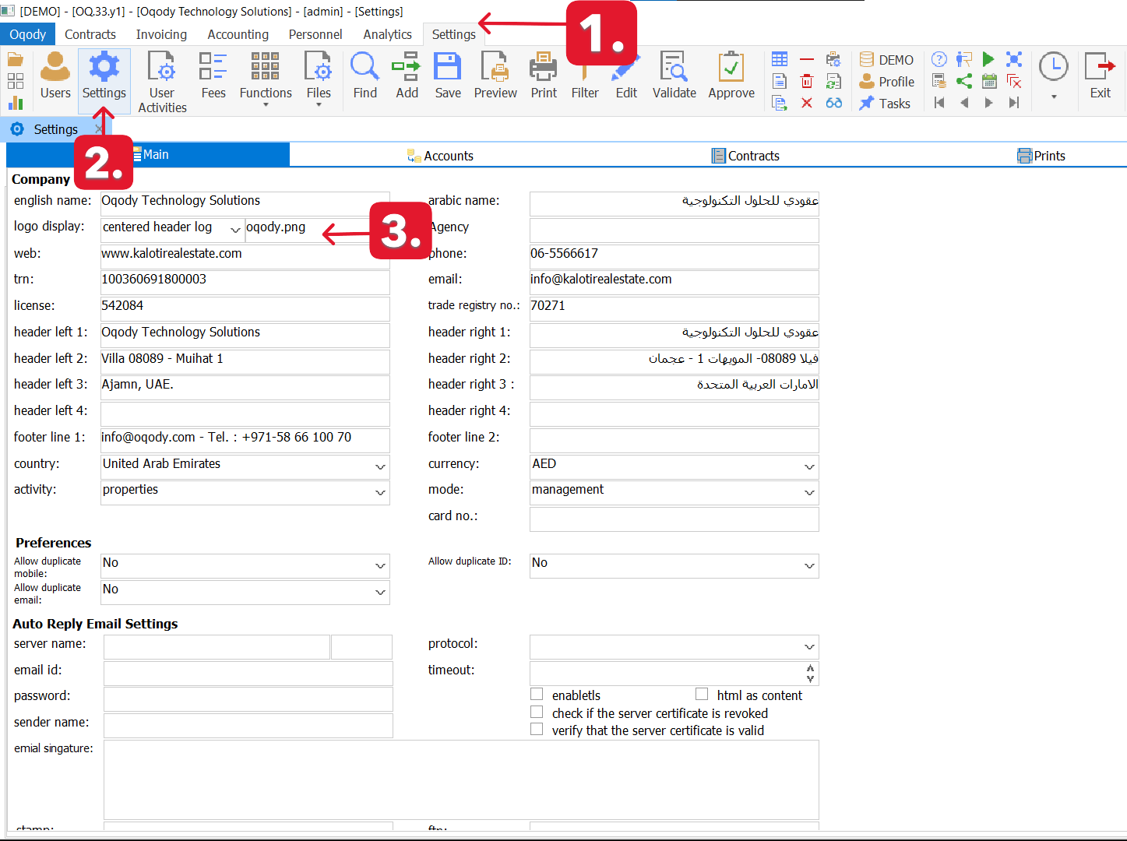Click the Print toolbar icon
1127x841 pixels.
click(x=544, y=76)
